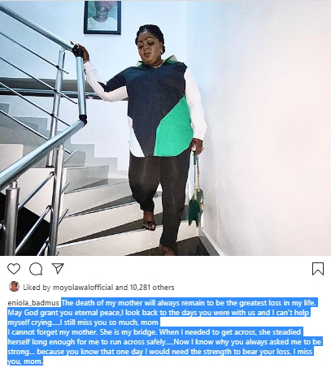Open the eniola_badmus username in the caption
The image size is (331, 368).
tap(33, 303)
